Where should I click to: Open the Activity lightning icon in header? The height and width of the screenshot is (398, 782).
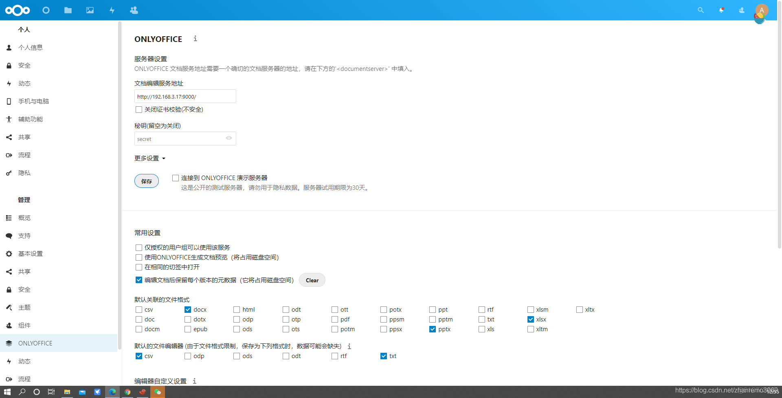tap(112, 10)
